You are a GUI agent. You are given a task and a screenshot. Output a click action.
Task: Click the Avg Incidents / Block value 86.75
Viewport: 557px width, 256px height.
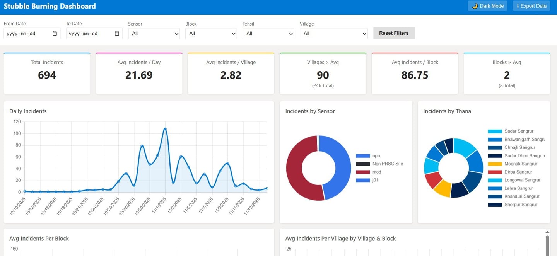coord(415,75)
